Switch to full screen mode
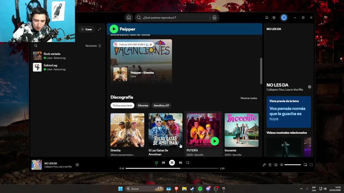Image resolution: width=344 pixels, height=193 pixels. pyautogui.click(x=311, y=165)
